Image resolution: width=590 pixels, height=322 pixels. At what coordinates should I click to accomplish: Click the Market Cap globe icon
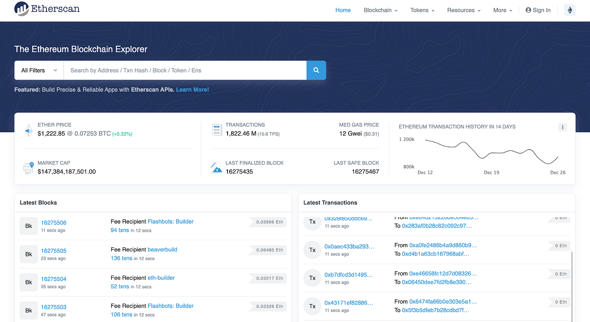[x=28, y=168]
